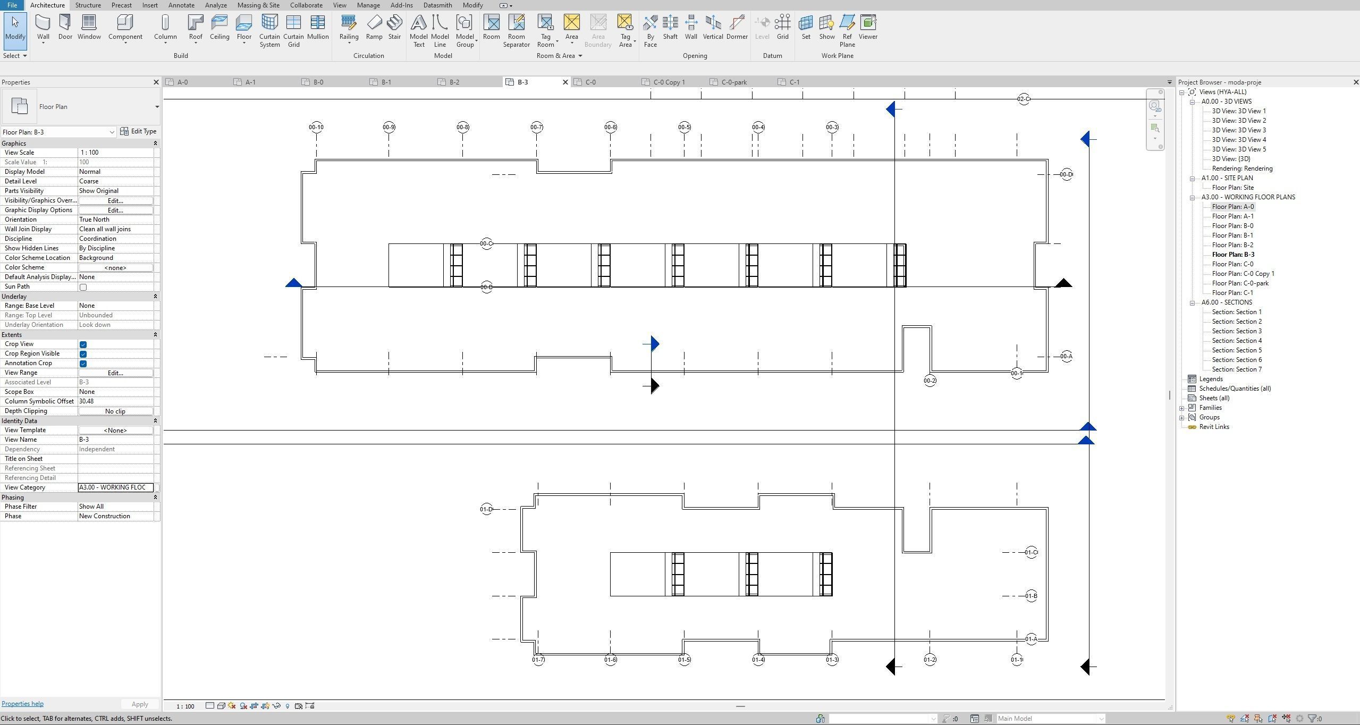Click the Edit Type button

pos(138,131)
